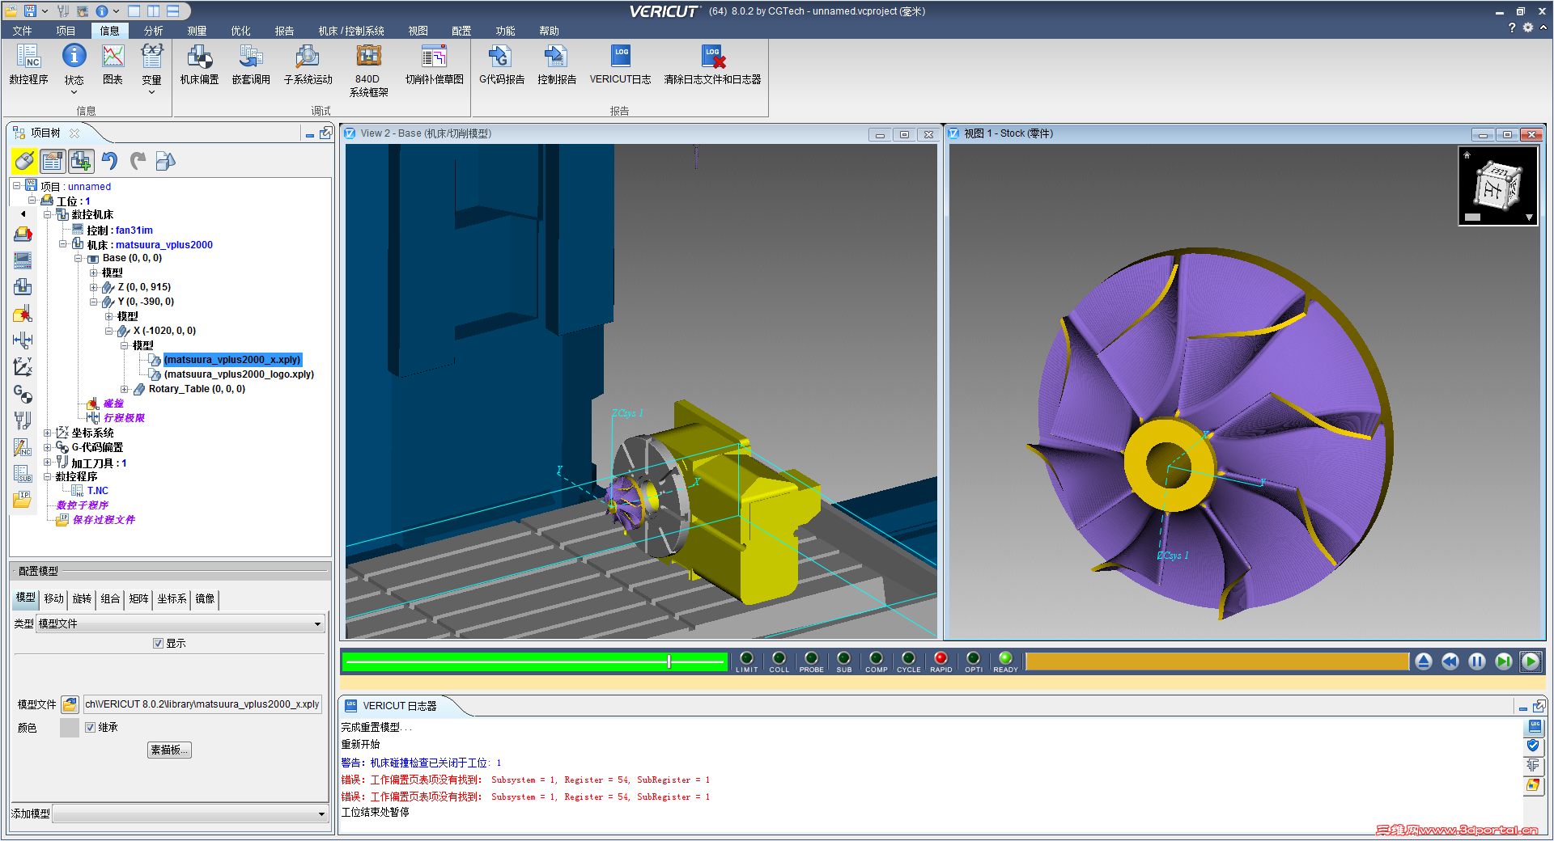Image resolution: width=1554 pixels, height=841 pixels.
Task: Click the add machine component icon
Action: [x=81, y=161]
